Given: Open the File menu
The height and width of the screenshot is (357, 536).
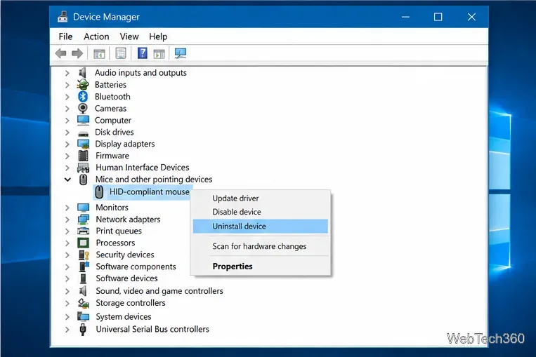Looking at the screenshot, I should click(65, 36).
